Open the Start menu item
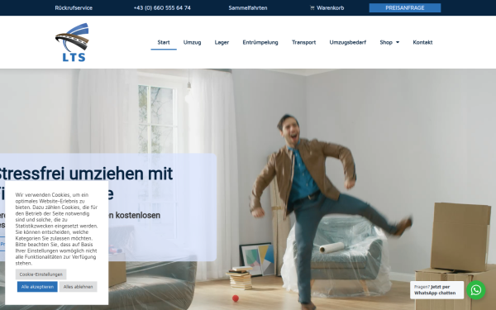Screen dimensions: 496x310 [164, 42]
